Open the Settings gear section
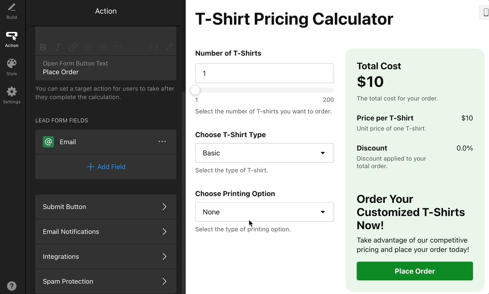The image size is (489, 294). 12,95
